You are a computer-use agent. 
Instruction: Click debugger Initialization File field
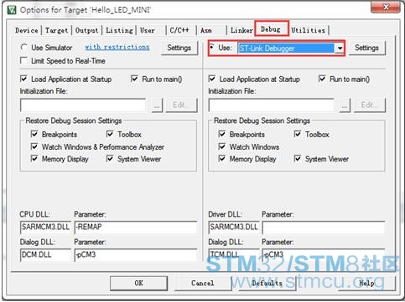tap(271, 105)
